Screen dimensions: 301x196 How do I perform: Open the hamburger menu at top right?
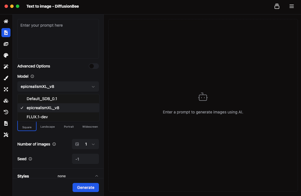pyautogui.click(x=292, y=6)
